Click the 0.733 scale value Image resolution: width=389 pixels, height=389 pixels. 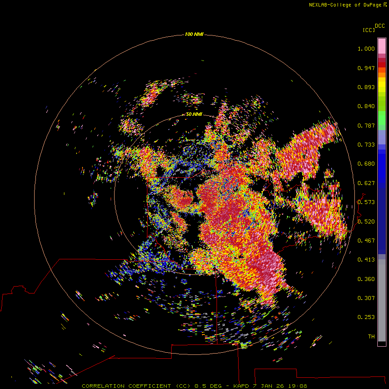366,145
